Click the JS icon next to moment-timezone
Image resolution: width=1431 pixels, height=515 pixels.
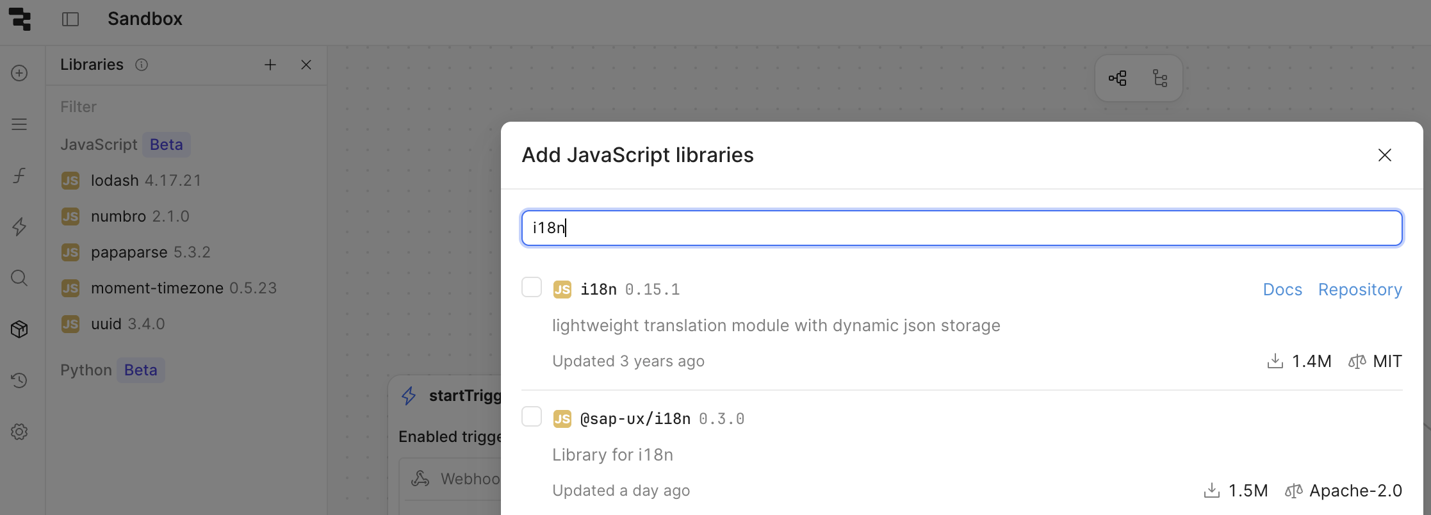(70, 288)
